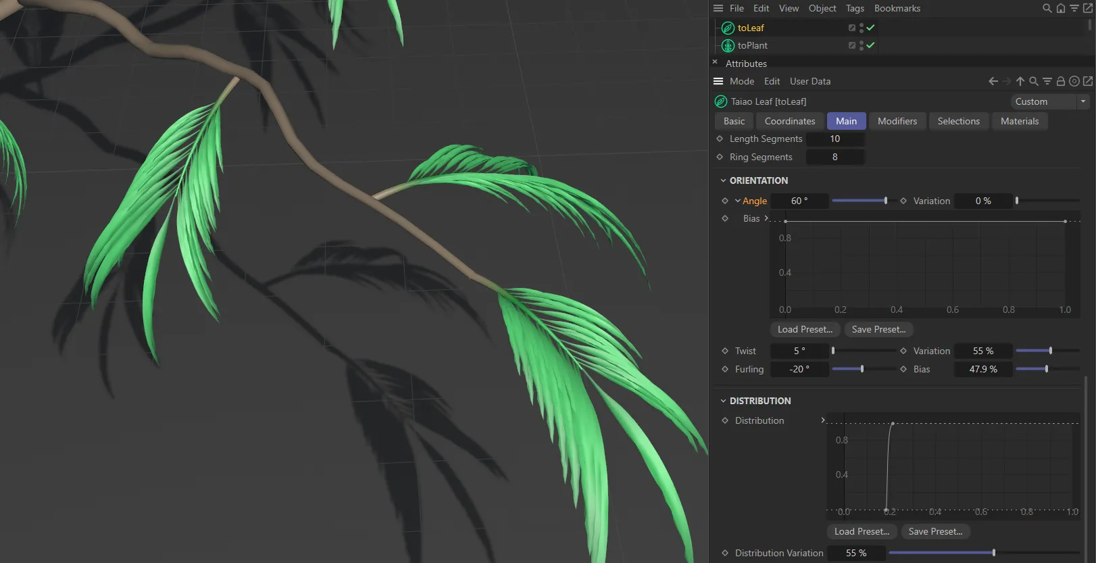
Task: Switch to the Modifiers tab
Action: 897,121
